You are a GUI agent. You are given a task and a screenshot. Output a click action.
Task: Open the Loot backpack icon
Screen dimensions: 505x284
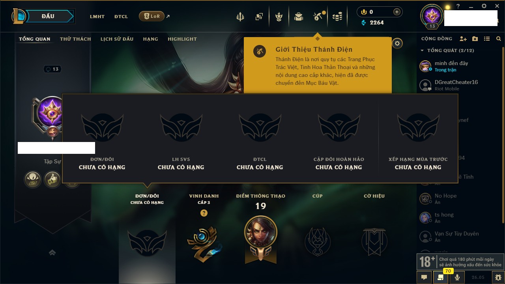pyautogui.click(x=299, y=17)
